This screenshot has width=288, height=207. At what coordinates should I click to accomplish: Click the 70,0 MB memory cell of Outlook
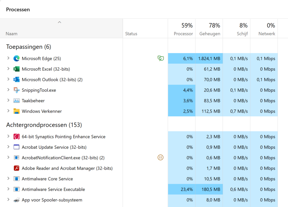pyautogui.click(x=209, y=80)
